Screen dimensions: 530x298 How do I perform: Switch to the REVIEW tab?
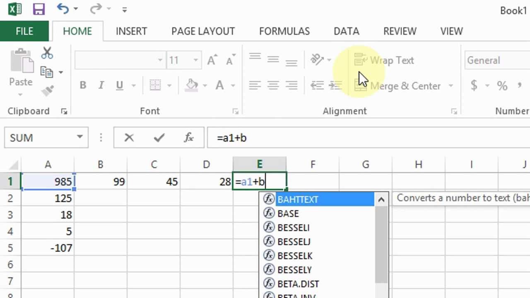coord(400,31)
